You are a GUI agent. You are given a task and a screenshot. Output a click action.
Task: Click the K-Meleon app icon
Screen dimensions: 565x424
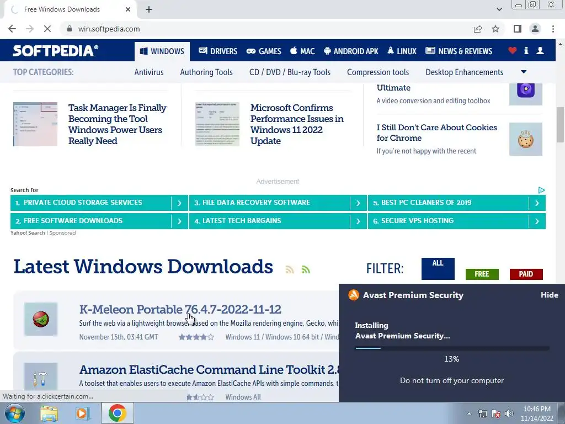click(41, 319)
